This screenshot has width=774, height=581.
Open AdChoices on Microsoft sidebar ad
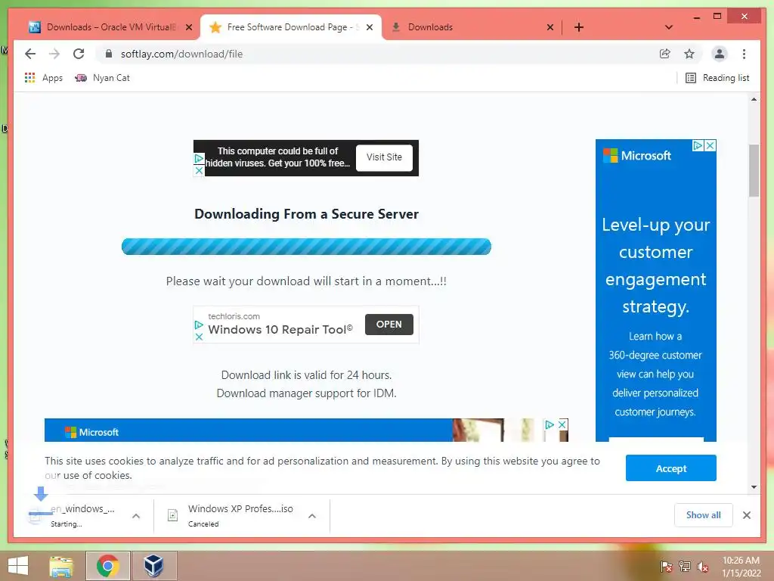pyautogui.click(x=698, y=145)
